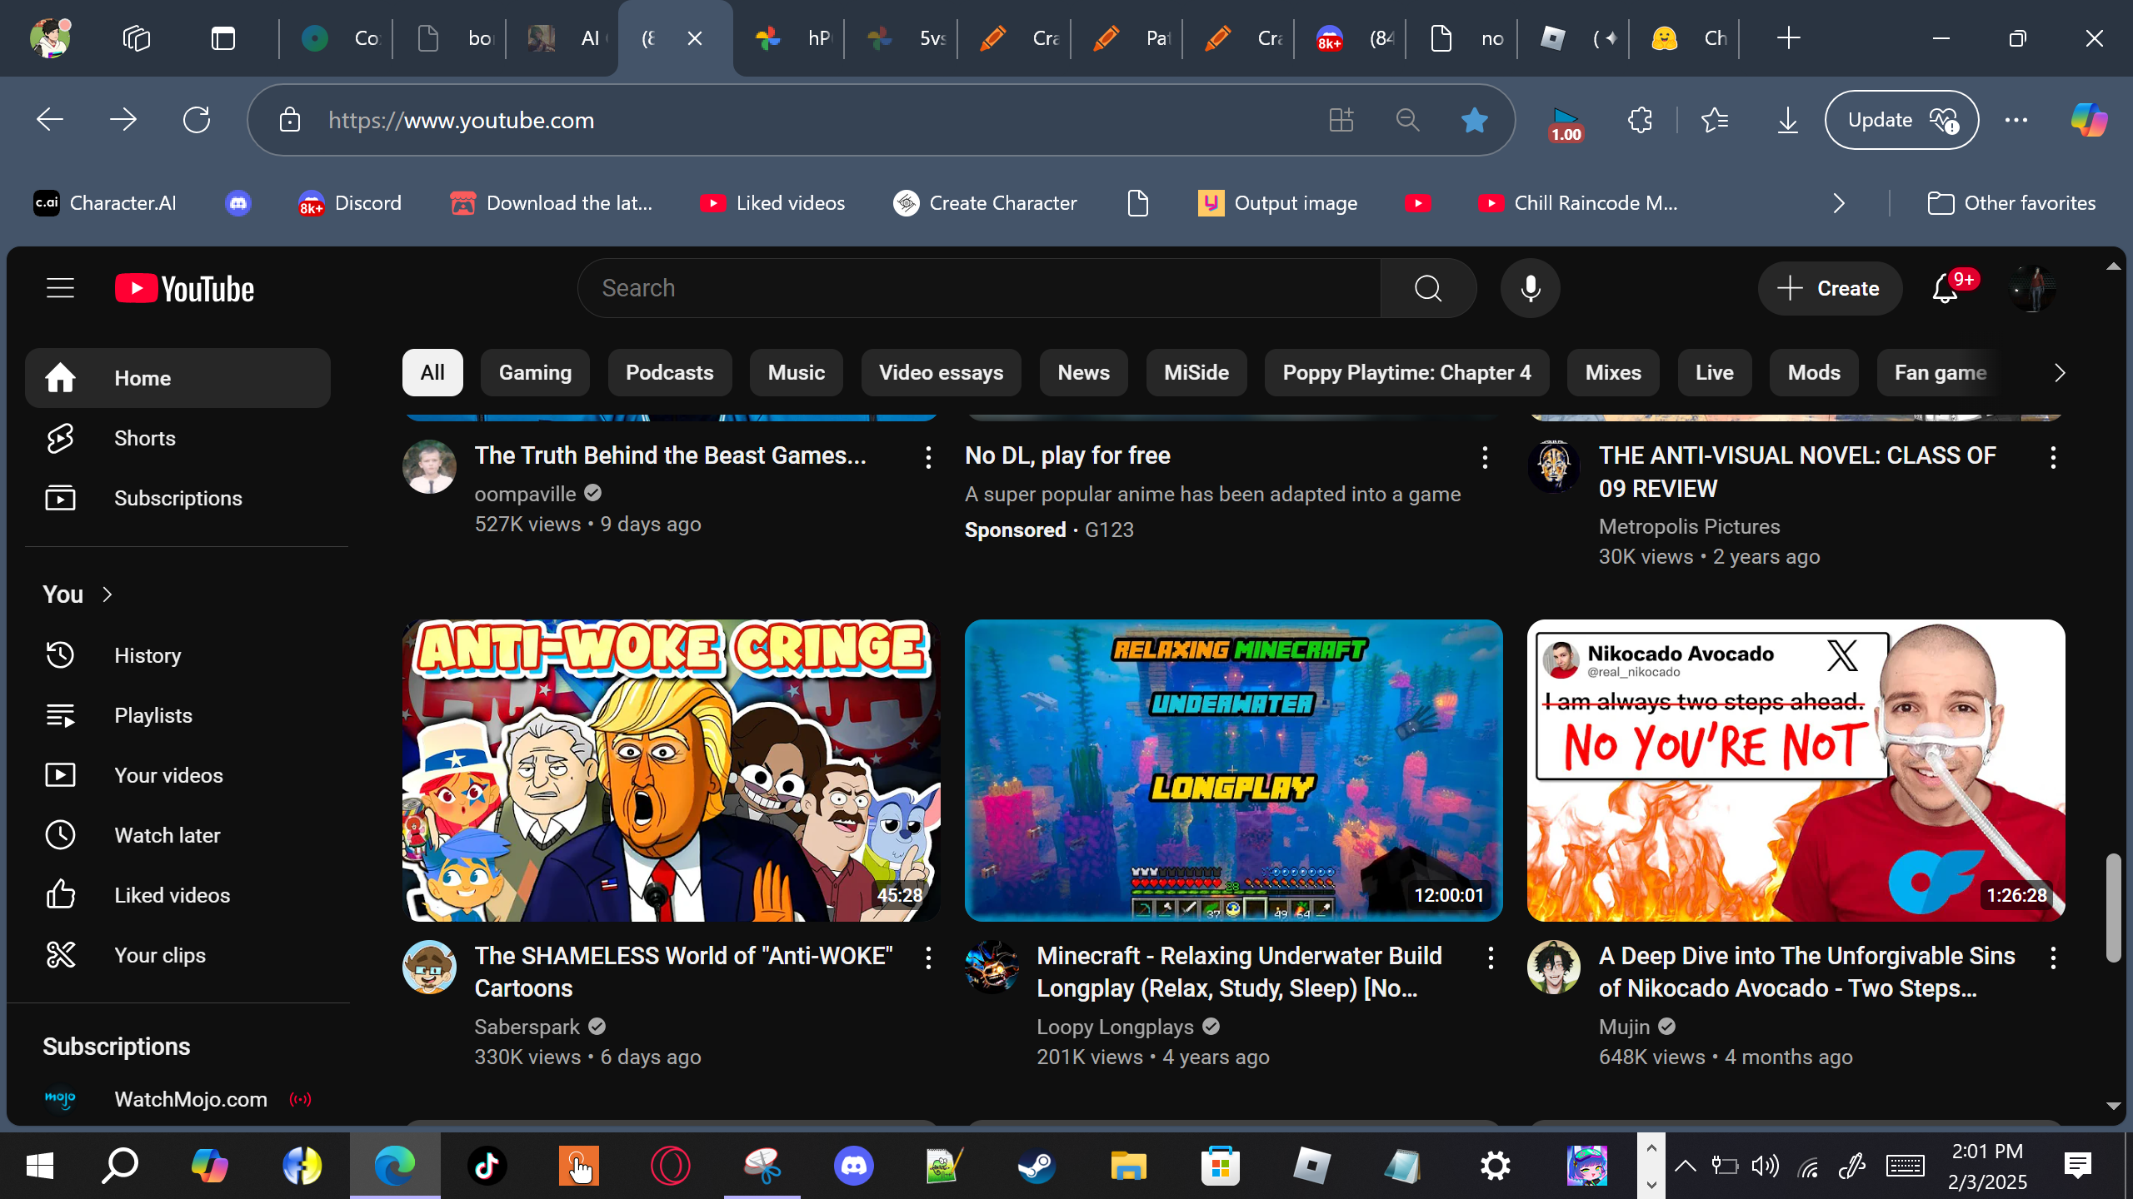Open WatchMojo.com subscription channel
The height and width of the screenshot is (1199, 2133).
tap(177, 1099)
